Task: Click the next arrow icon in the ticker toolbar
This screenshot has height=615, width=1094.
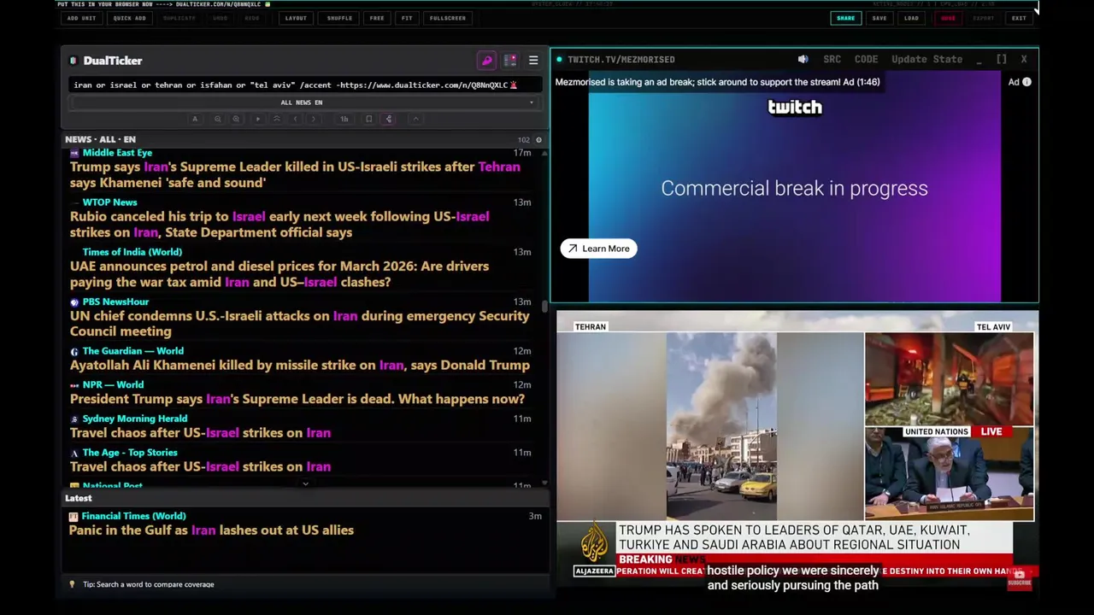Action: coord(314,119)
